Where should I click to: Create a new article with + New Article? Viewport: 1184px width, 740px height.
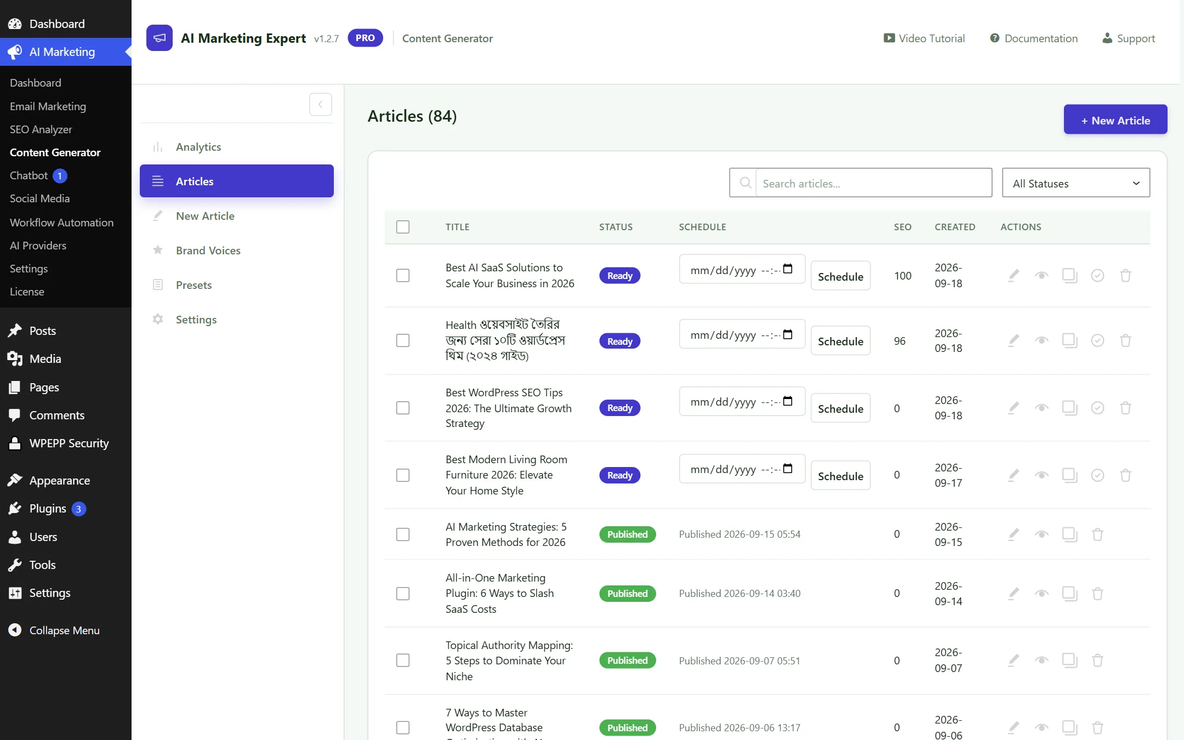click(1115, 119)
